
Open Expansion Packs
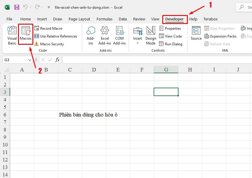coord(220,36)
